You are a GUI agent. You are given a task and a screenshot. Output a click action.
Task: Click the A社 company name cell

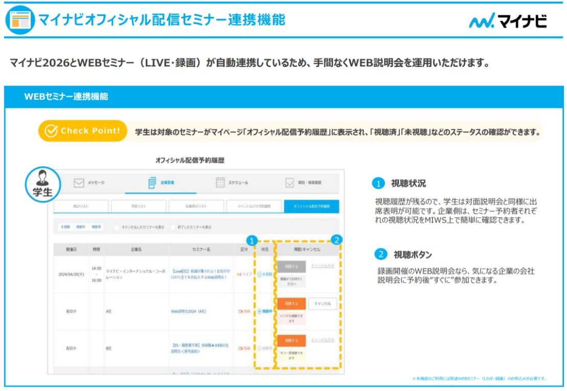point(108,311)
